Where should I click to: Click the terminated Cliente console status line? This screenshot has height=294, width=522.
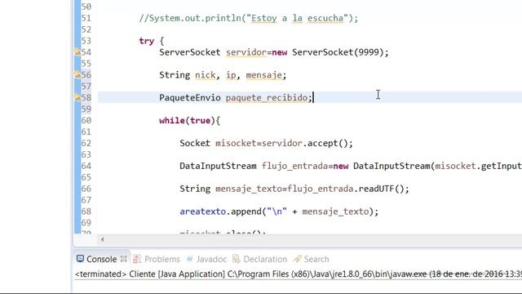pos(299,274)
